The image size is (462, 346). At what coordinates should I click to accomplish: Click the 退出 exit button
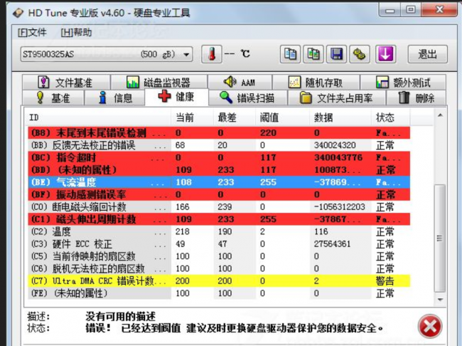coord(427,54)
